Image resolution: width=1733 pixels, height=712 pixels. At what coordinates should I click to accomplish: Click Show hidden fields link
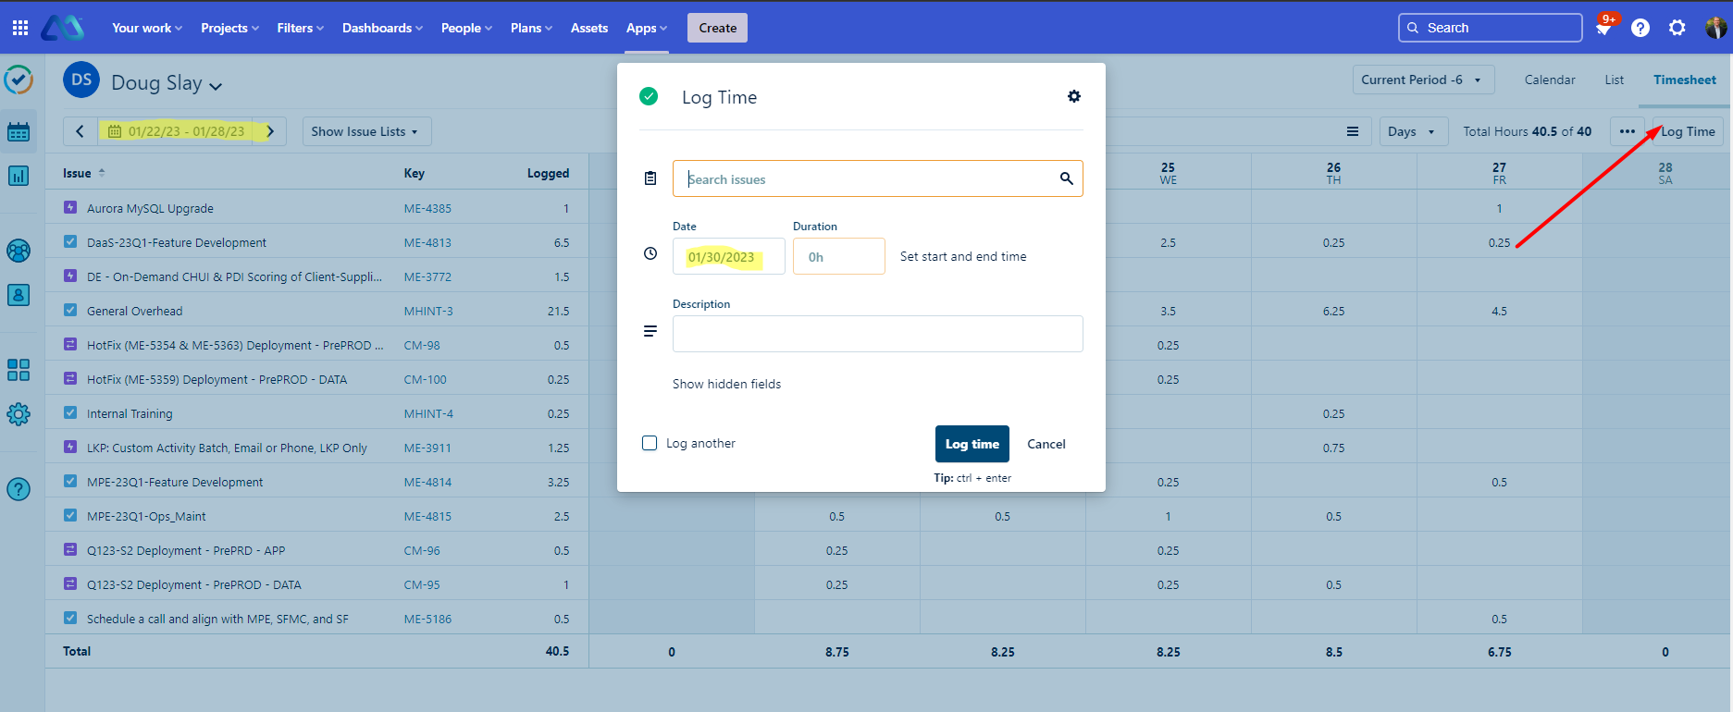point(726,384)
